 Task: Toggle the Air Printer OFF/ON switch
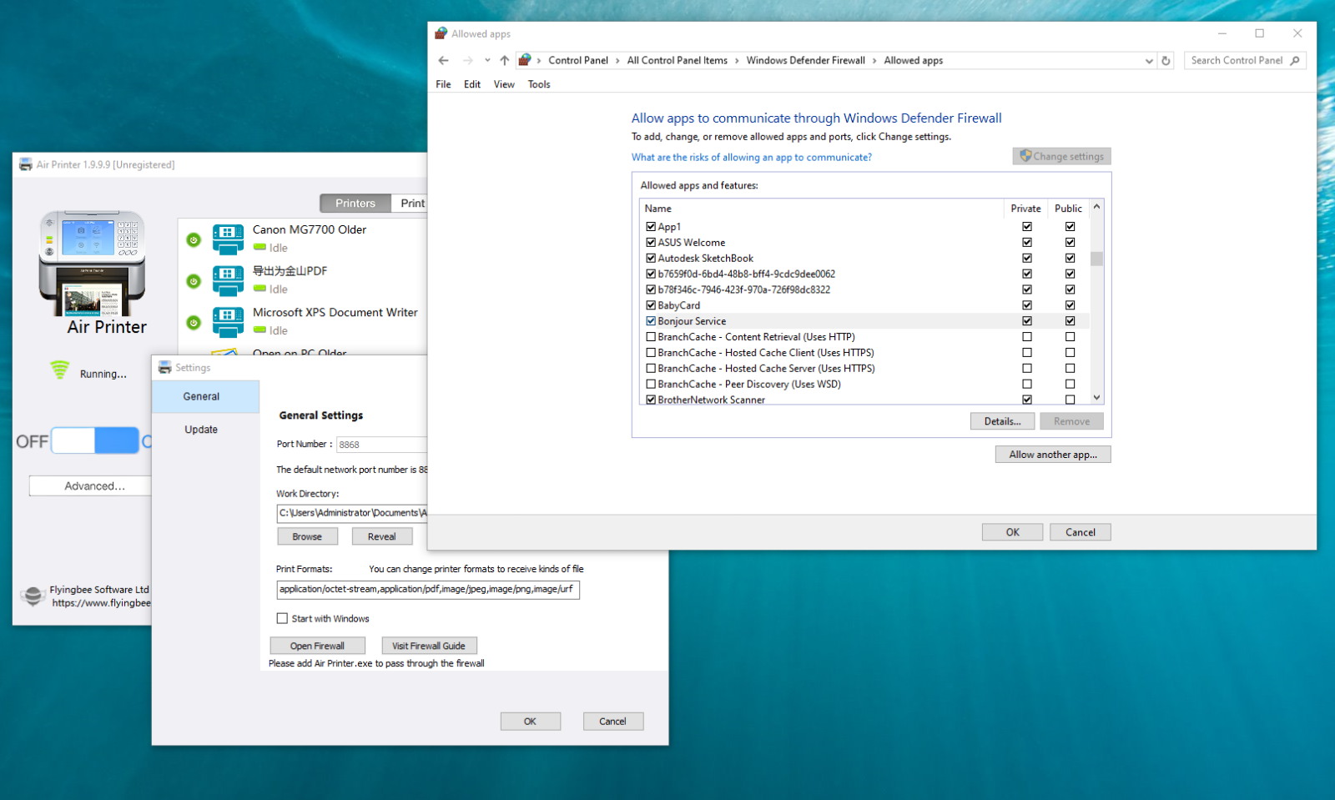click(x=95, y=440)
